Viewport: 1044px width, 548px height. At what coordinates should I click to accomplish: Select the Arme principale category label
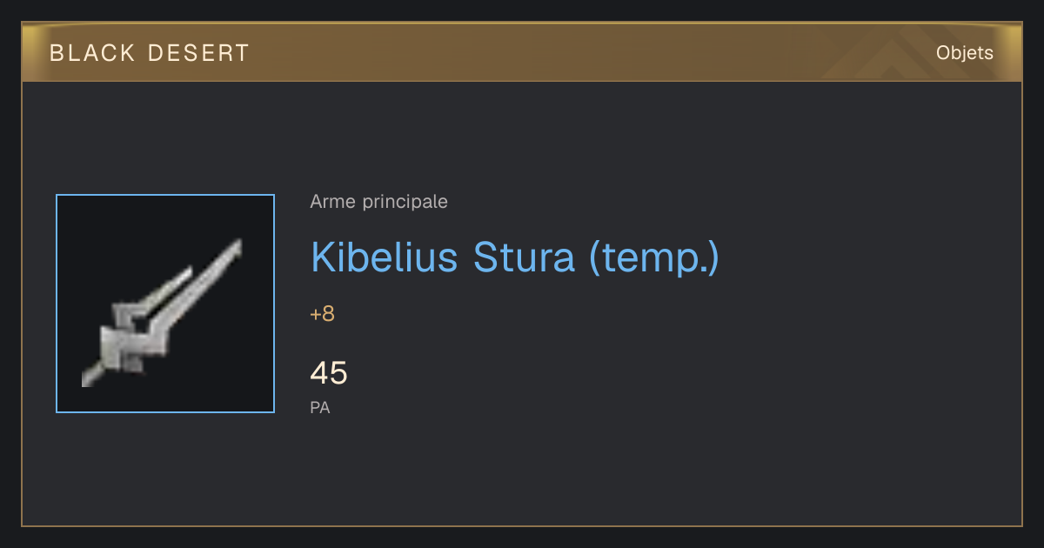tap(379, 202)
